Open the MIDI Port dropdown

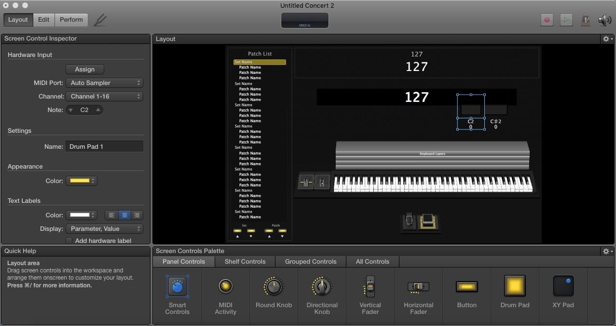pyautogui.click(x=104, y=83)
